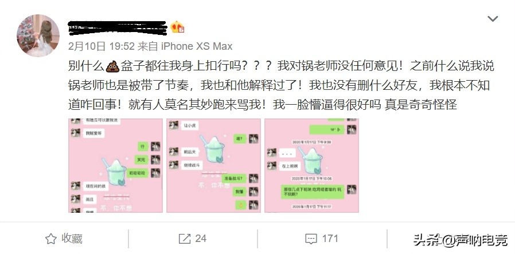515x254 pixels.
Task: Open the first chat screenshot thumbnail
Action: (x=115, y=165)
